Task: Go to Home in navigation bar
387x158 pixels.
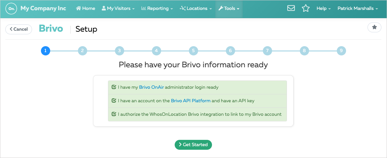Action: click(x=86, y=8)
